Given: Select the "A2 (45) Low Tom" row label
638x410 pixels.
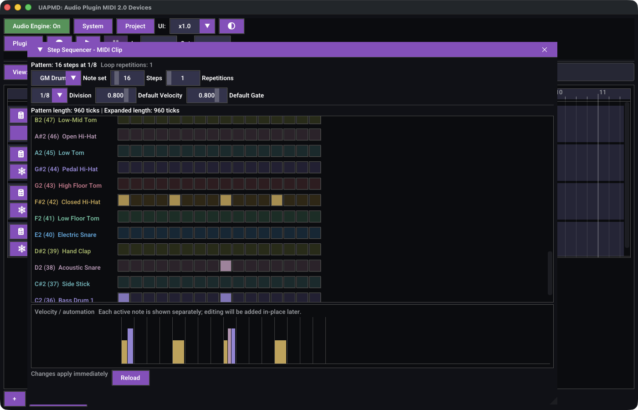Looking at the screenshot, I should (x=59, y=153).
